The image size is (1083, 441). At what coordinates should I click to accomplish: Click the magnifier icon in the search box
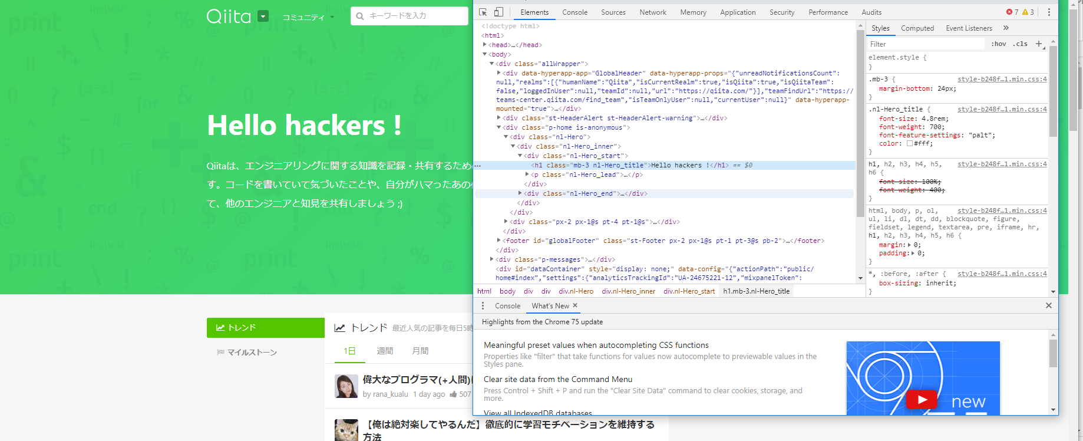point(360,16)
